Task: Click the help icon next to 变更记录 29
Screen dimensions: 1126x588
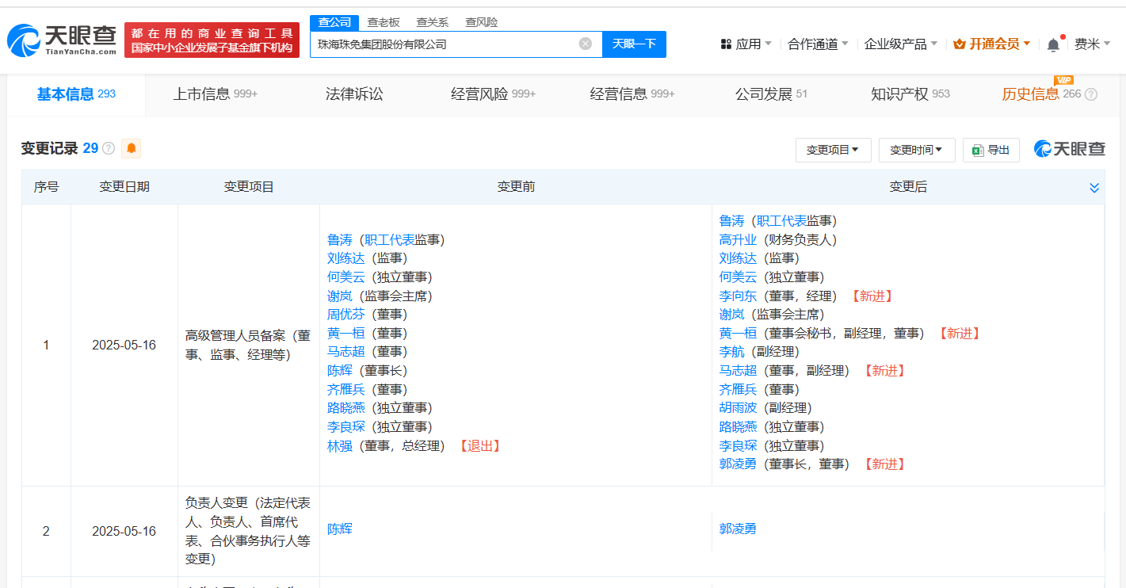Action: [109, 148]
